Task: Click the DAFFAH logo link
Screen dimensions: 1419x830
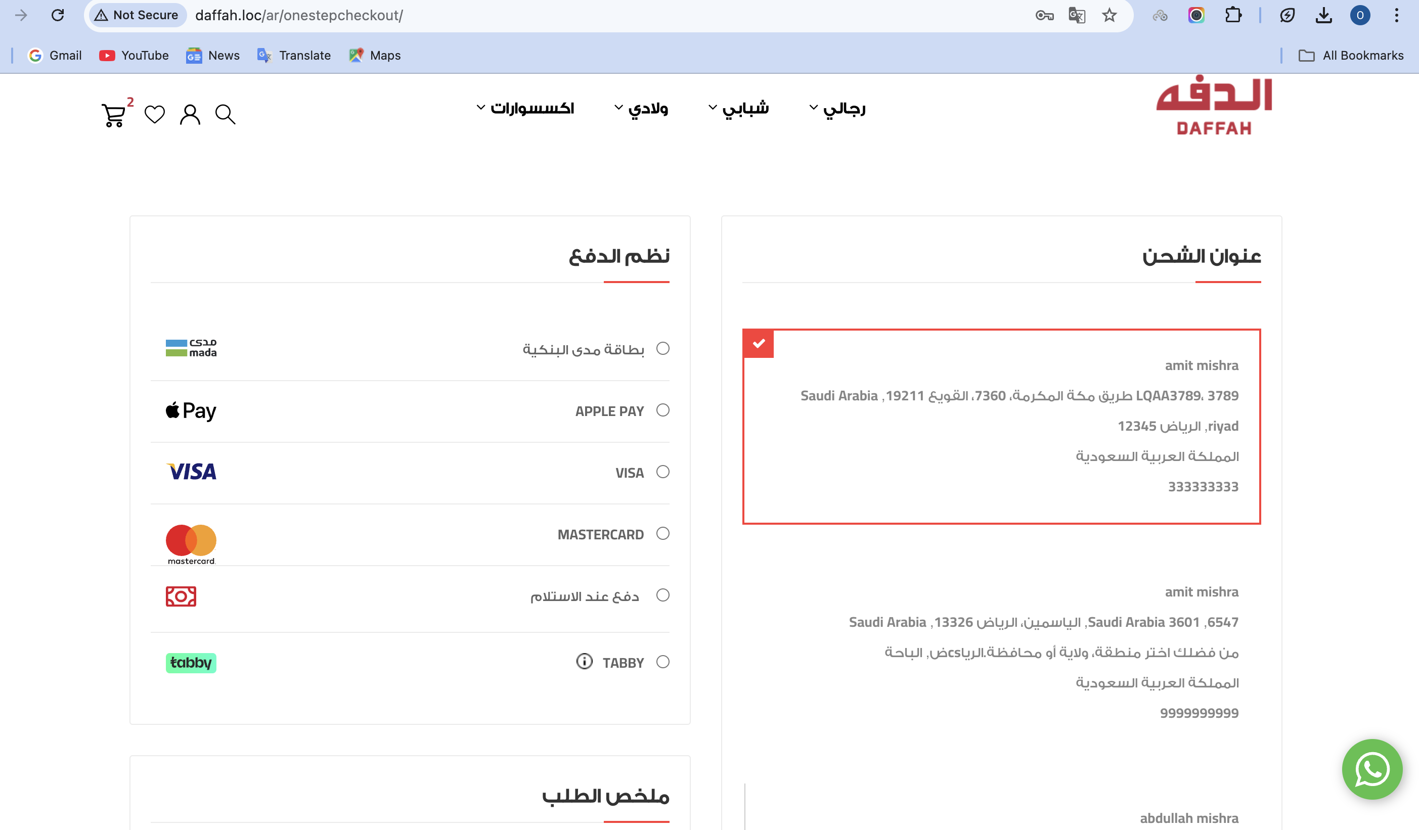Action: 1214,106
